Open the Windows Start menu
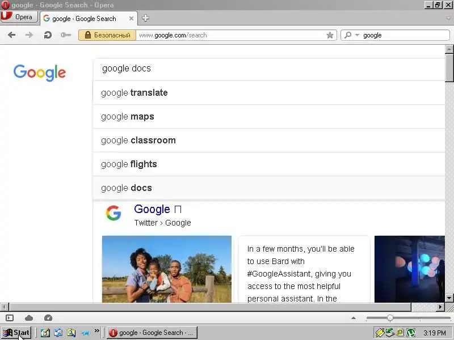 pyautogui.click(x=16, y=333)
